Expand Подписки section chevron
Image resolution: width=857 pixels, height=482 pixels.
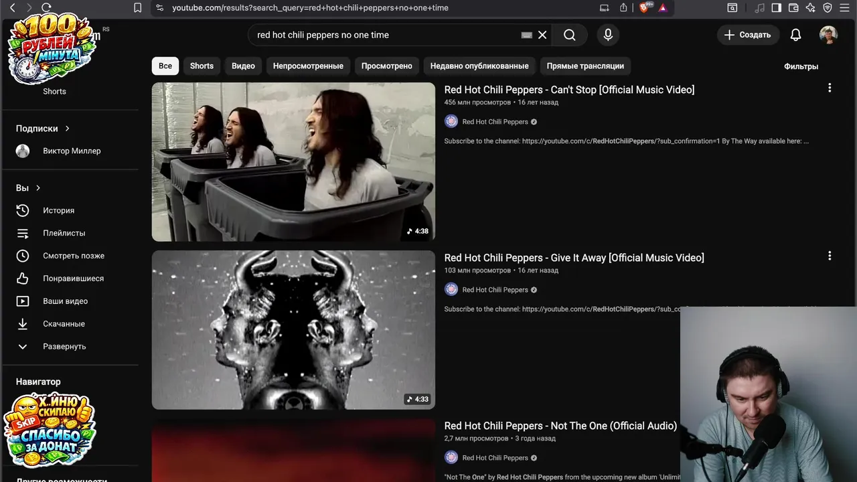pos(68,129)
